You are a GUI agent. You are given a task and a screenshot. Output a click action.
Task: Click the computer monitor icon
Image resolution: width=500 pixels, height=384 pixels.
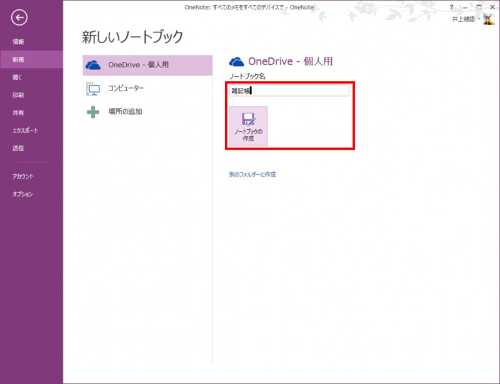(93, 89)
